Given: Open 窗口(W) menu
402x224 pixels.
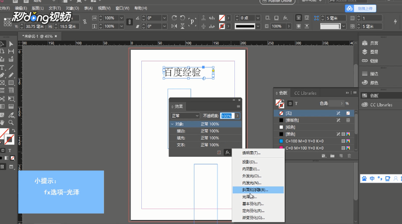Looking at the screenshot, I should tap(122, 8).
